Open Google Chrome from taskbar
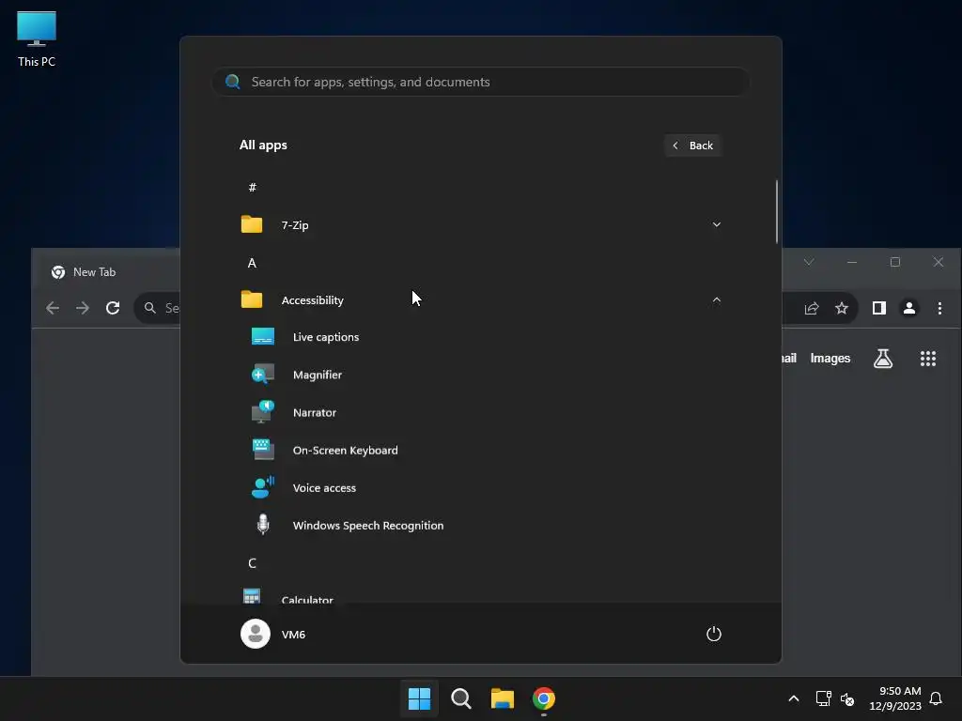 (x=544, y=698)
